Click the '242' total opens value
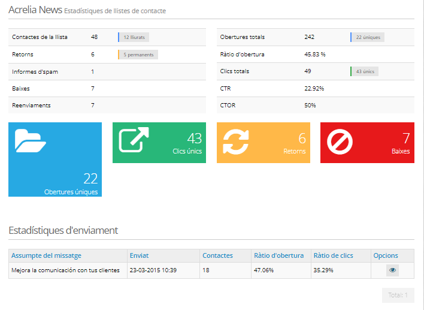Screen dimensions: 424x310 pos(310,37)
